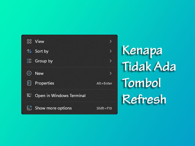Viewport: 195px width, 146px height.
Task: Choose Open in Windows Terminal
Action: pyautogui.click(x=69, y=96)
